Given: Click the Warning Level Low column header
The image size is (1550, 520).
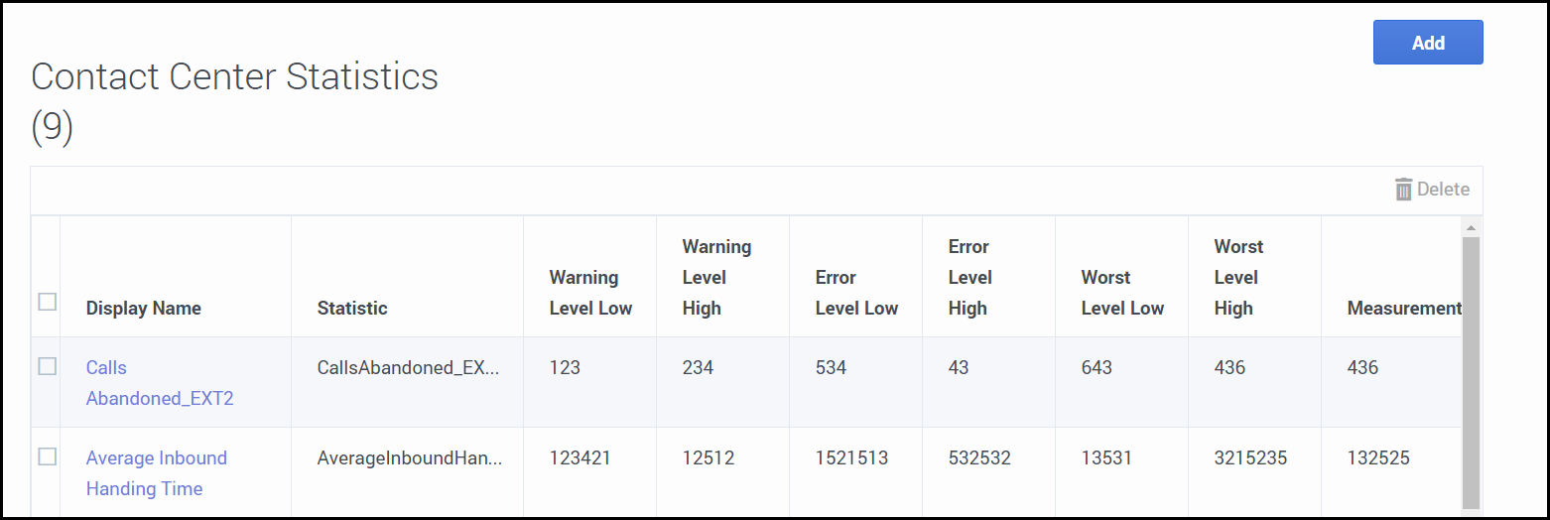Looking at the screenshot, I should click(590, 293).
